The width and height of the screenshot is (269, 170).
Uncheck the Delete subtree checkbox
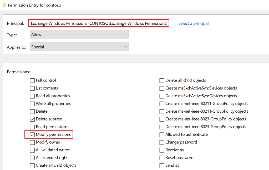pos(32,119)
